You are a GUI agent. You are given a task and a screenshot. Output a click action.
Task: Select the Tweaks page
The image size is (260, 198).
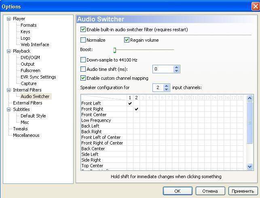pyautogui.click(x=20, y=129)
